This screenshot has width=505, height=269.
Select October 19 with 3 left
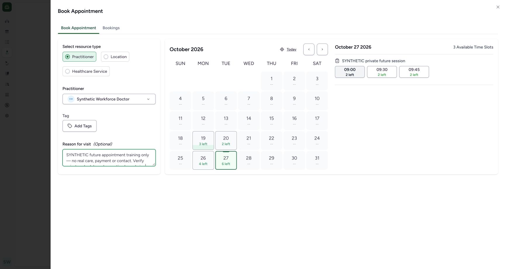coord(203,140)
